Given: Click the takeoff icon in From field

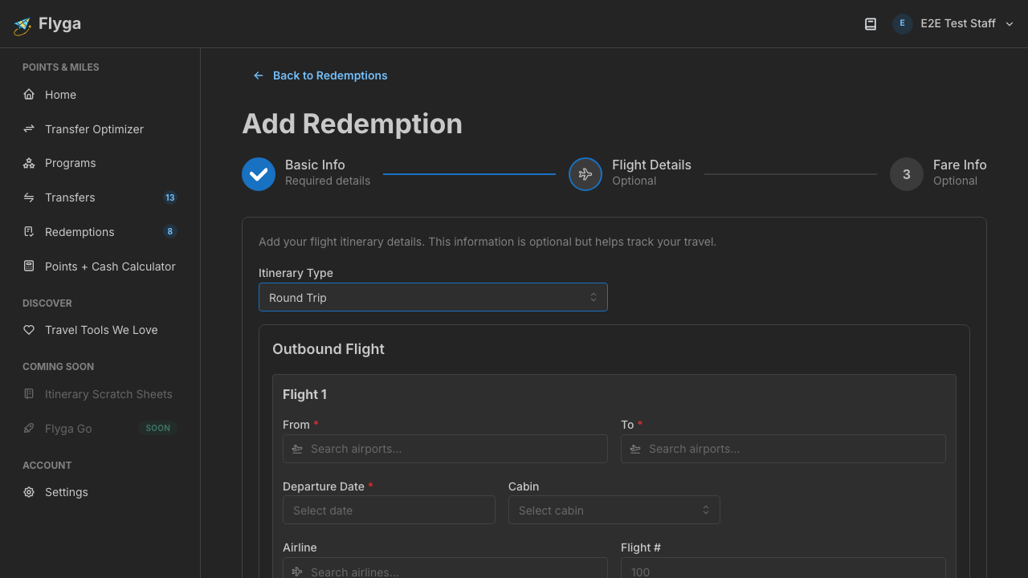Looking at the screenshot, I should tap(297, 449).
